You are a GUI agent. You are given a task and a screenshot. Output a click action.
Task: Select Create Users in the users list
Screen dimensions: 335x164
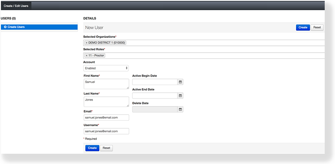[x=39, y=27]
